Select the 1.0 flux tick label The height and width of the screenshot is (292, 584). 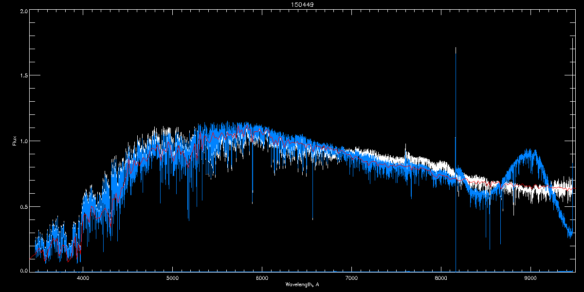[23, 141]
